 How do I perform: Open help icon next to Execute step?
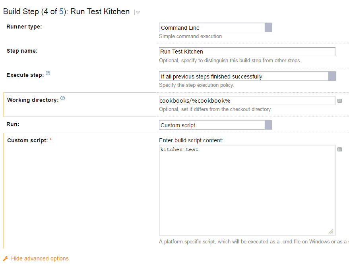tap(48, 73)
